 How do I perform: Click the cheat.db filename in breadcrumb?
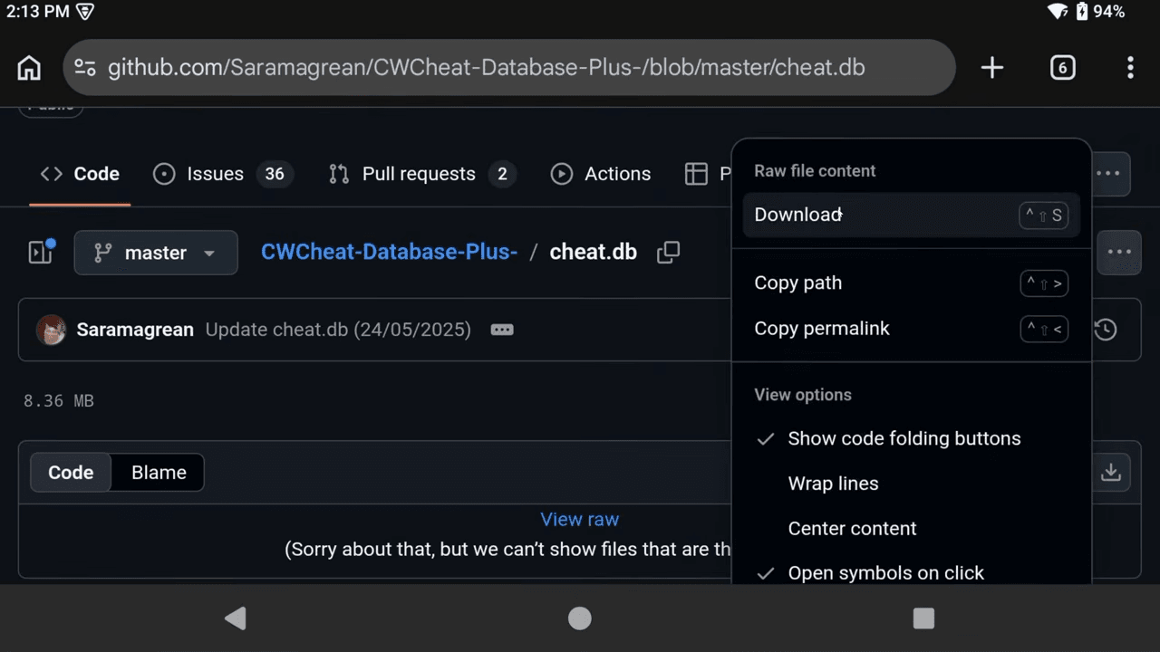coord(594,252)
